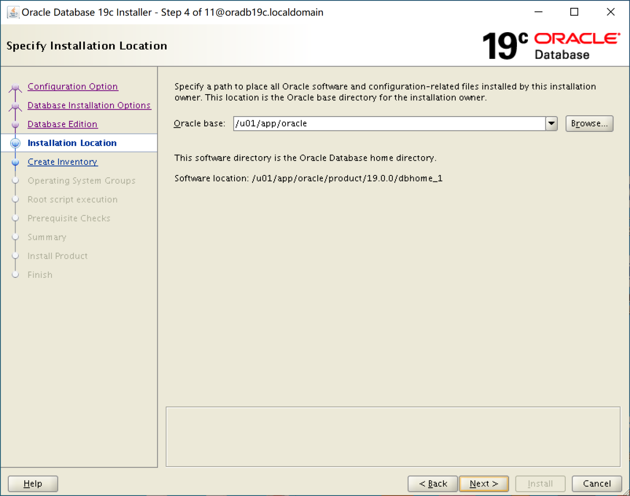Image resolution: width=630 pixels, height=496 pixels.
Task: Click the Software location path text
Action: 347,178
